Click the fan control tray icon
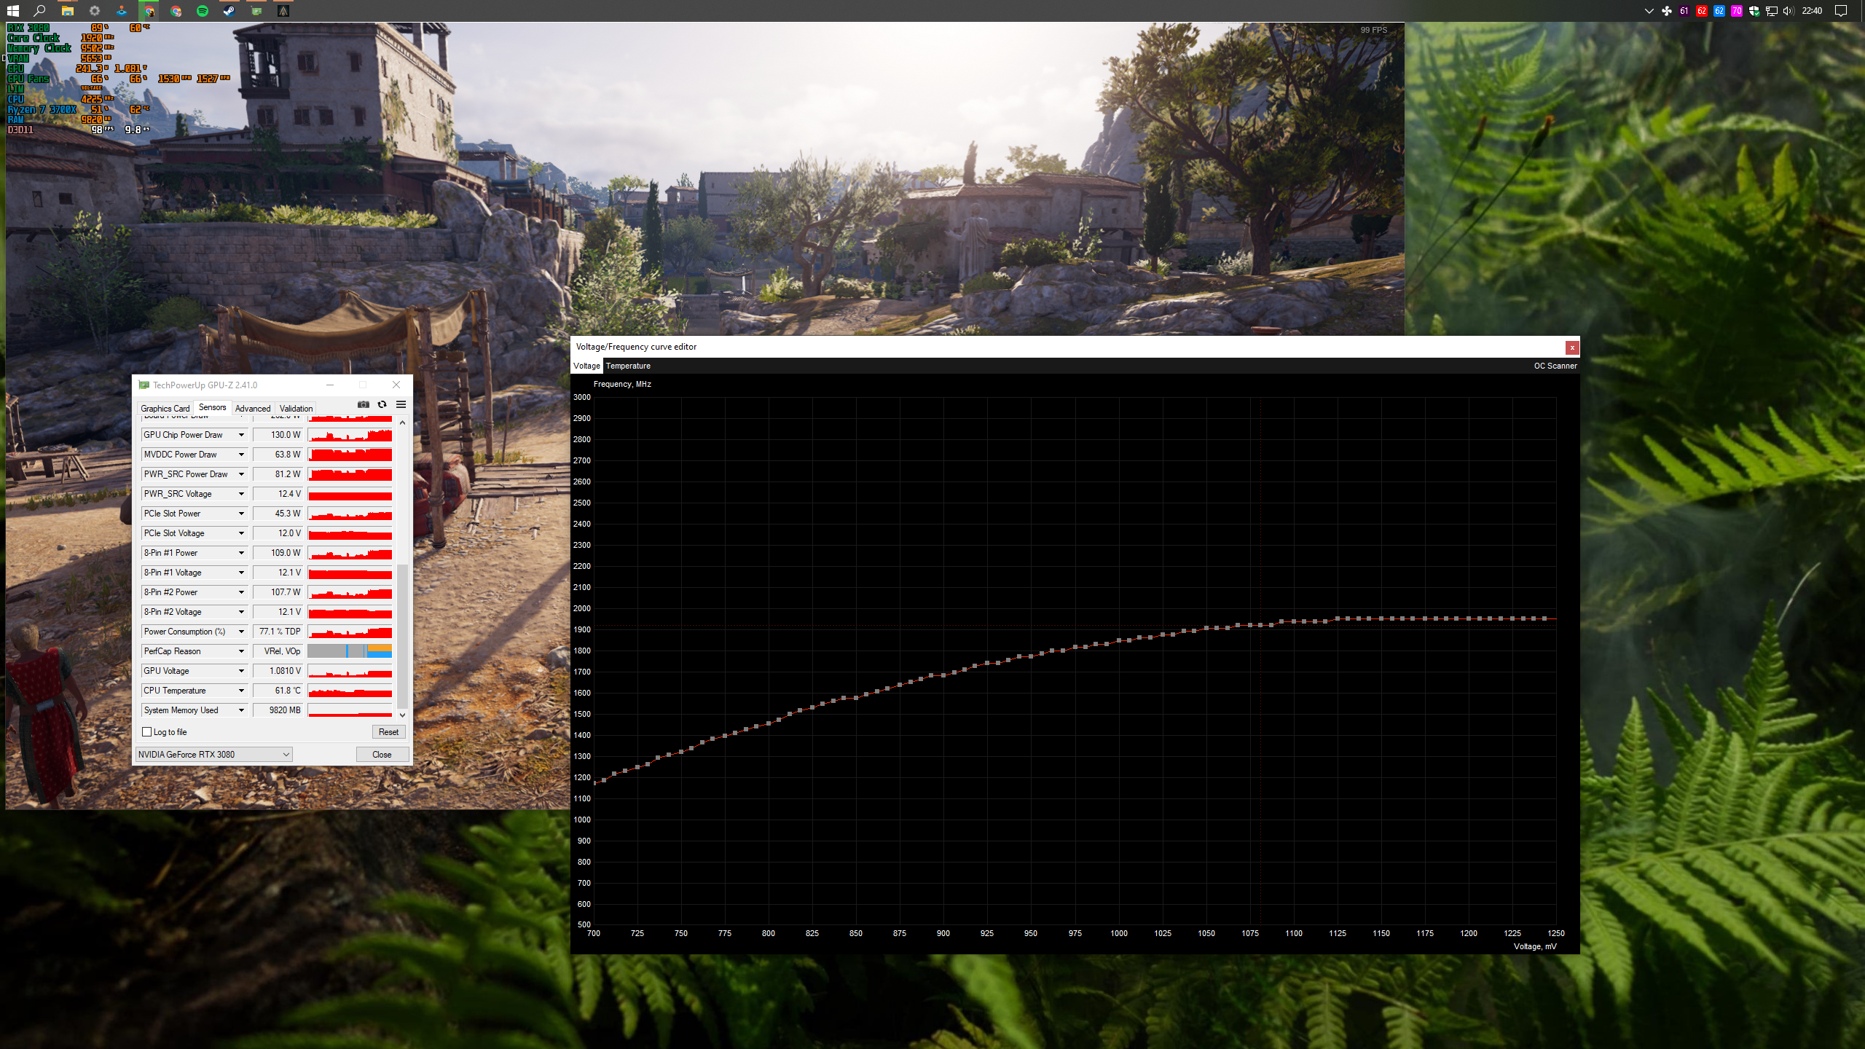Image resolution: width=1865 pixels, height=1049 pixels. [x=1666, y=11]
